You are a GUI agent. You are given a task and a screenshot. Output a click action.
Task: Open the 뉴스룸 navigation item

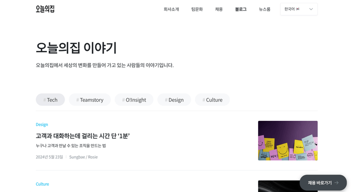(265, 9)
